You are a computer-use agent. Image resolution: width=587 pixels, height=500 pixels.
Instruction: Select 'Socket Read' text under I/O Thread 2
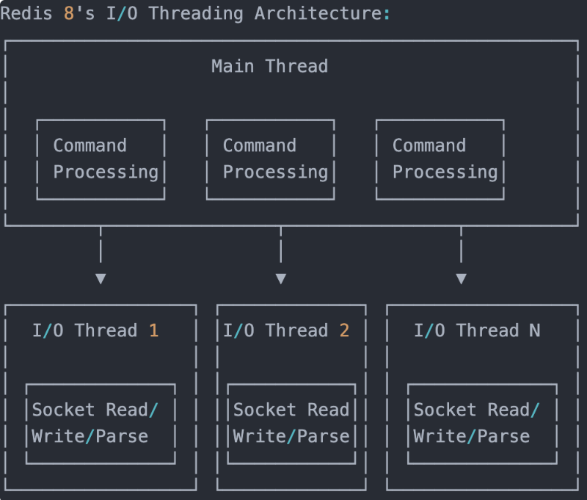(291, 410)
